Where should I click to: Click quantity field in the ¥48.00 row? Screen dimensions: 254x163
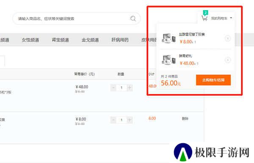[x=121, y=88]
